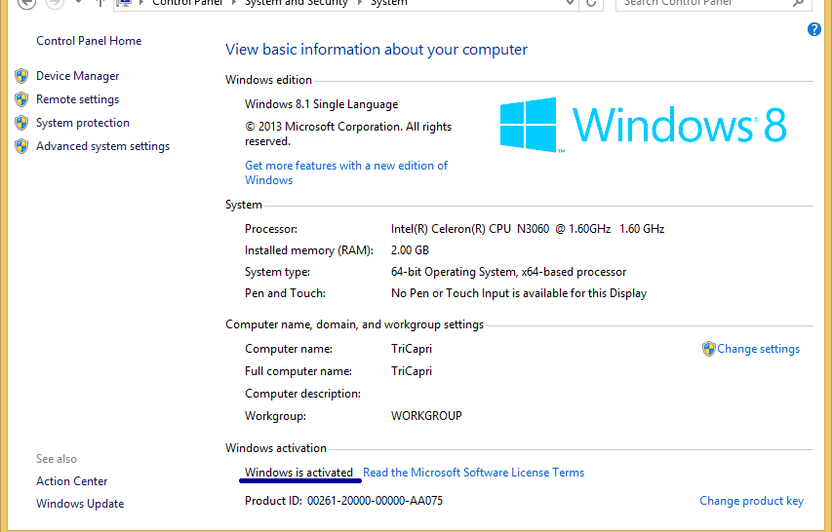Click the Product ID 00261-20000-00000-AA075 text
The image size is (832, 532).
tap(343, 501)
